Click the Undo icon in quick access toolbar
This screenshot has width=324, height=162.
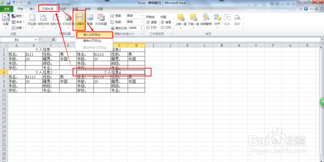(14, 3)
